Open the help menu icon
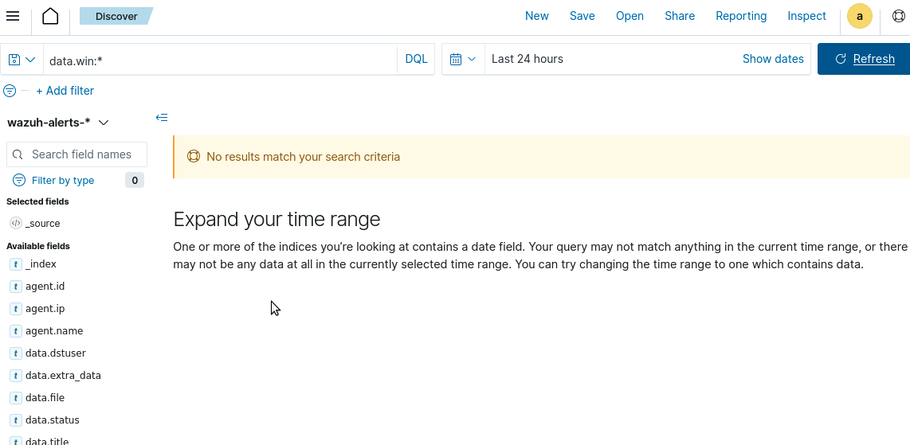 [x=898, y=16]
